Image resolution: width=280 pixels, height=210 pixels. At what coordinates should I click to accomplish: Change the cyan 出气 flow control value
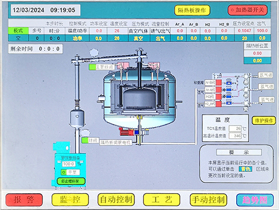[x=160, y=38]
